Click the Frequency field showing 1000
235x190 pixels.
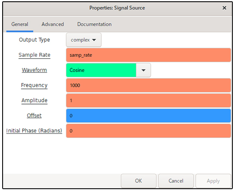coord(148,86)
